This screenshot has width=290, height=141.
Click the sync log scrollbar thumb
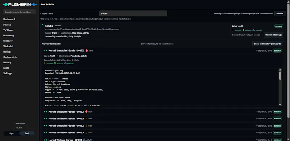point(280,76)
